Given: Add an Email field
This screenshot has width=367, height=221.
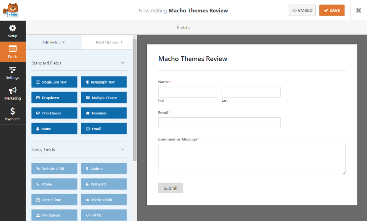Looking at the screenshot, I should 104,129.
